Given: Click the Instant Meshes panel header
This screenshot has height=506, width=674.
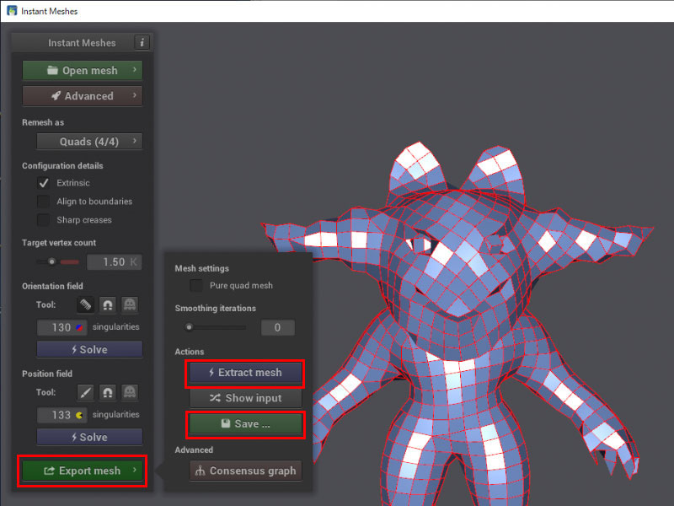Looking at the screenshot, I should [x=82, y=43].
